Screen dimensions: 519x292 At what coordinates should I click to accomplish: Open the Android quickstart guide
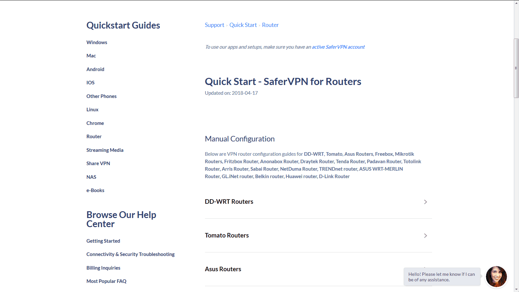click(x=95, y=69)
